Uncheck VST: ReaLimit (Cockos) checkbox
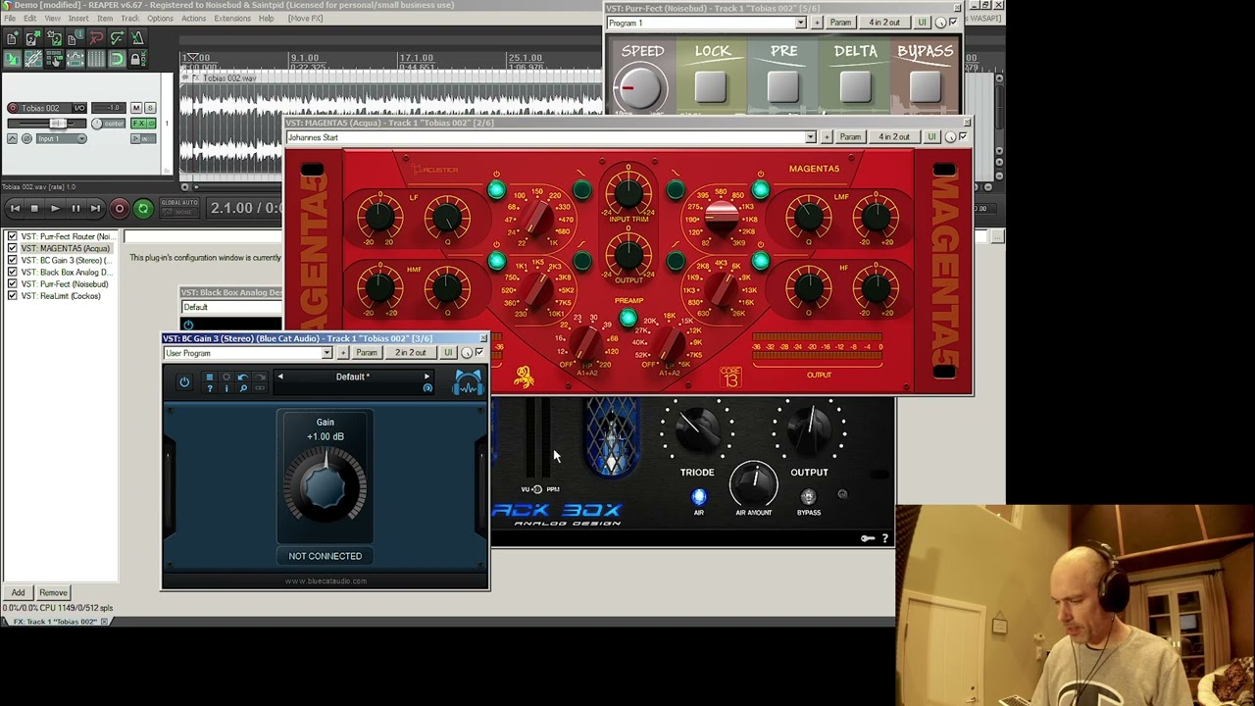Screen dimensions: 1255x706 pos(12,295)
